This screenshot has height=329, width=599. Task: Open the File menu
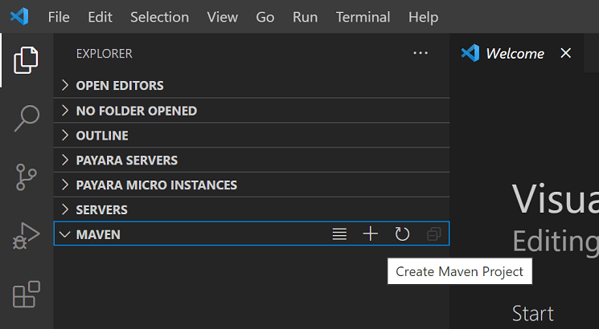tap(59, 17)
